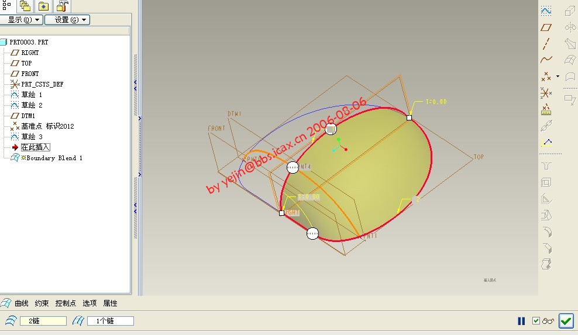Choose the Datum Curve tool
Screen dimensions: 578x335
[x=546, y=59]
